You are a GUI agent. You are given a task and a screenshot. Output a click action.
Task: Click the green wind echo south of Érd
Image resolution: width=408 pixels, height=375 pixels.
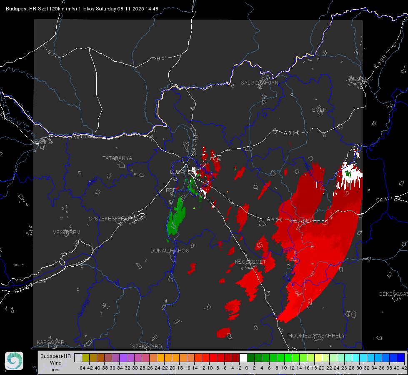[x=176, y=217]
